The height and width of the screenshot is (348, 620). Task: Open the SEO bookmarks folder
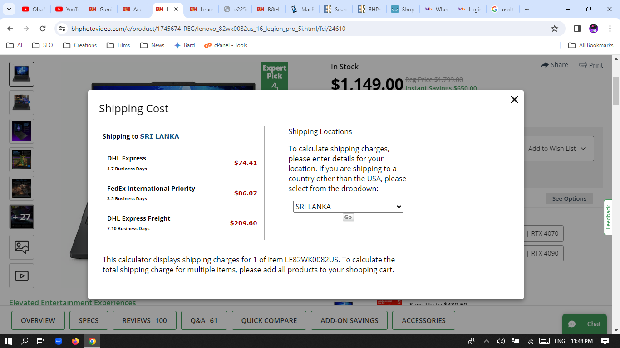click(x=43, y=45)
